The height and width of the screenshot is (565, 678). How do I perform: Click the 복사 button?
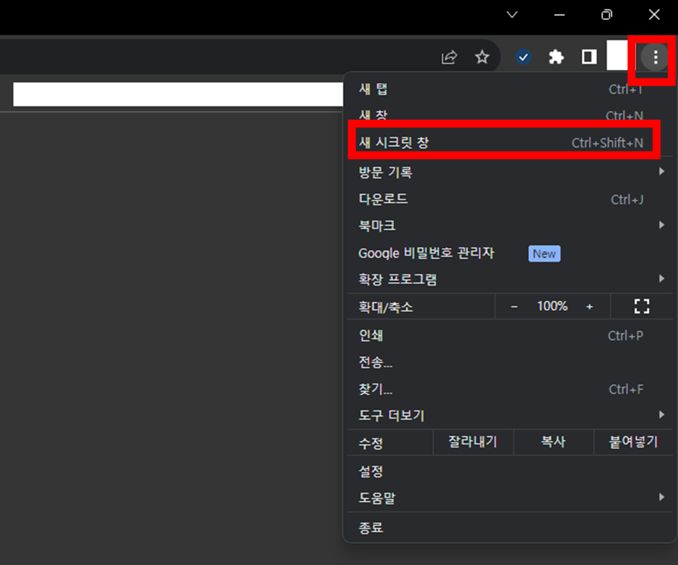553,442
